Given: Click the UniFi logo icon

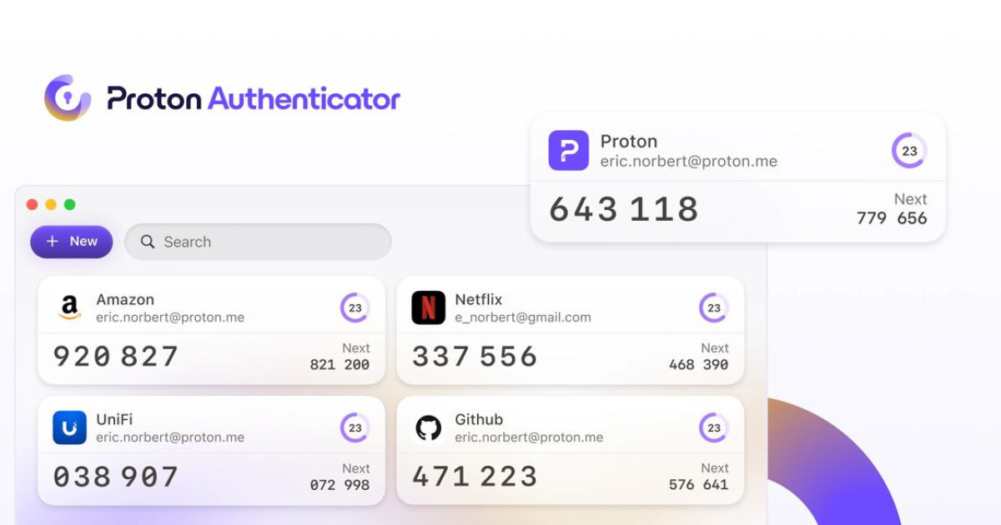Looking at the screenshot, I should pyautogui.click(x=70, y=427).
